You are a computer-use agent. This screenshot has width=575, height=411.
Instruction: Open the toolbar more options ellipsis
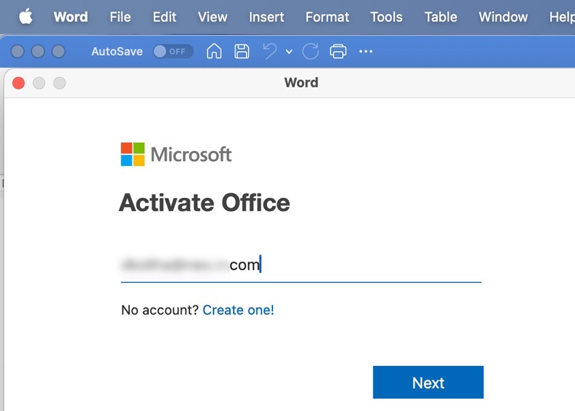[x=365, y=52]
